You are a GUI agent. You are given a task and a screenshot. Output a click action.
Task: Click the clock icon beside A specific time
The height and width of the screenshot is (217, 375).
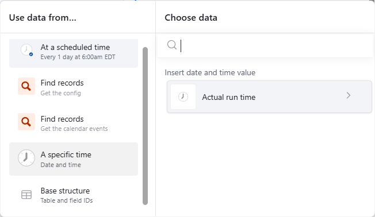tap(26, 158)
